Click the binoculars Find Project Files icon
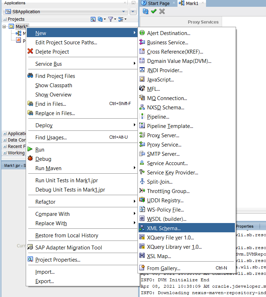 [30, 76]
